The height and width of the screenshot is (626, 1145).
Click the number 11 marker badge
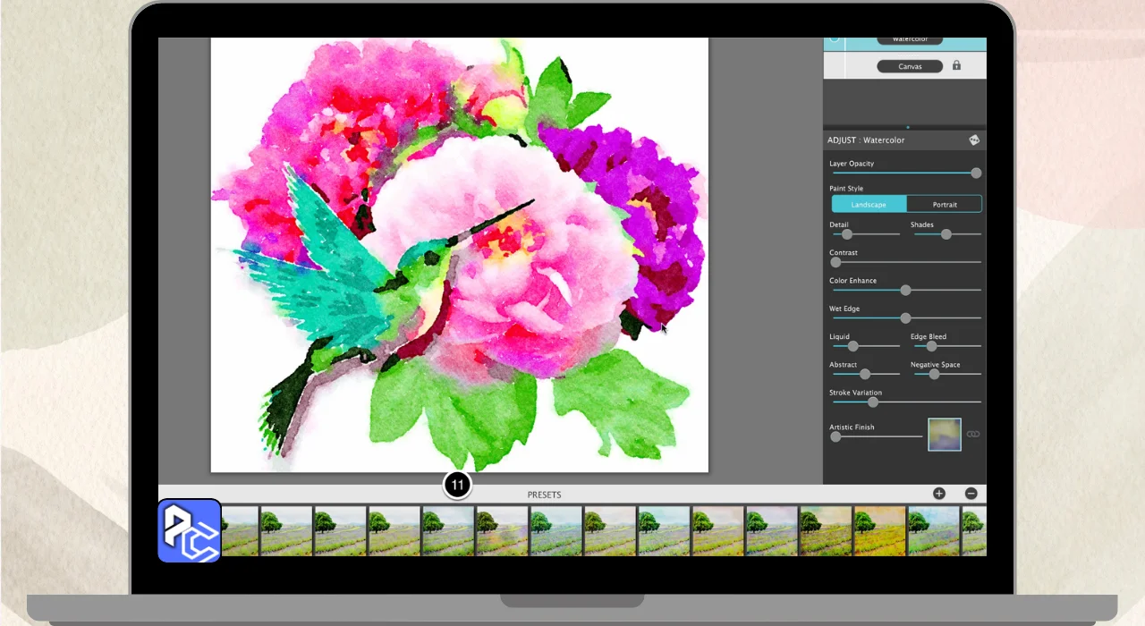coord(457,486)
